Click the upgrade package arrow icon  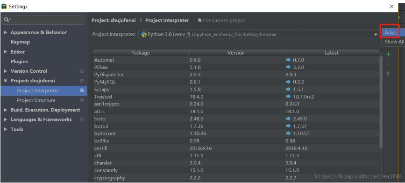pos(388,74)
